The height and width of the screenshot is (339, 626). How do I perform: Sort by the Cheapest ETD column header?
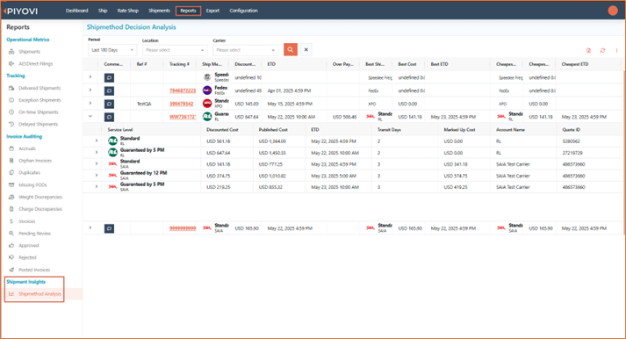(575, 64)
